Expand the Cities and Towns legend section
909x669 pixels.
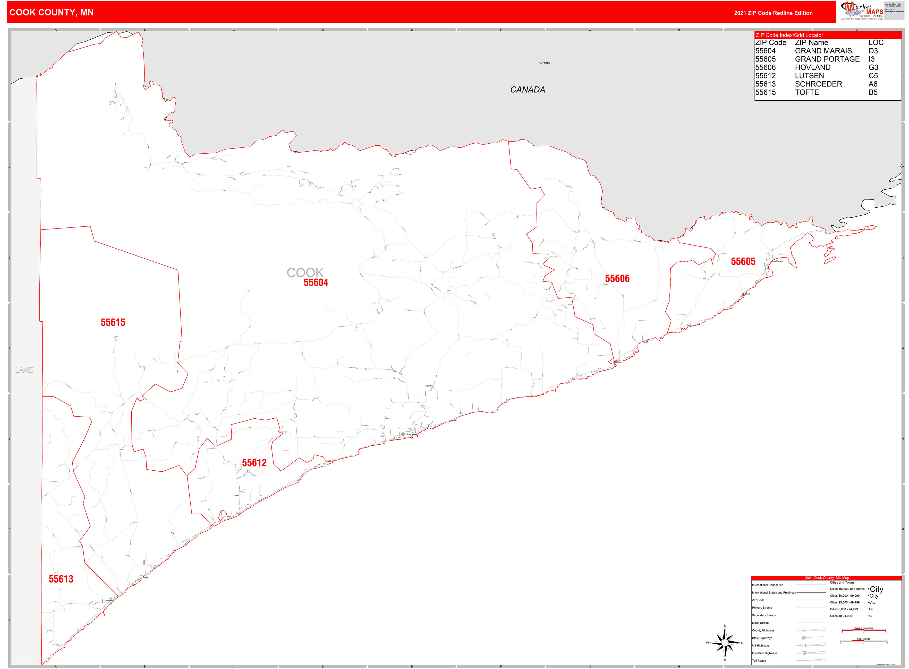click(843, 582)
